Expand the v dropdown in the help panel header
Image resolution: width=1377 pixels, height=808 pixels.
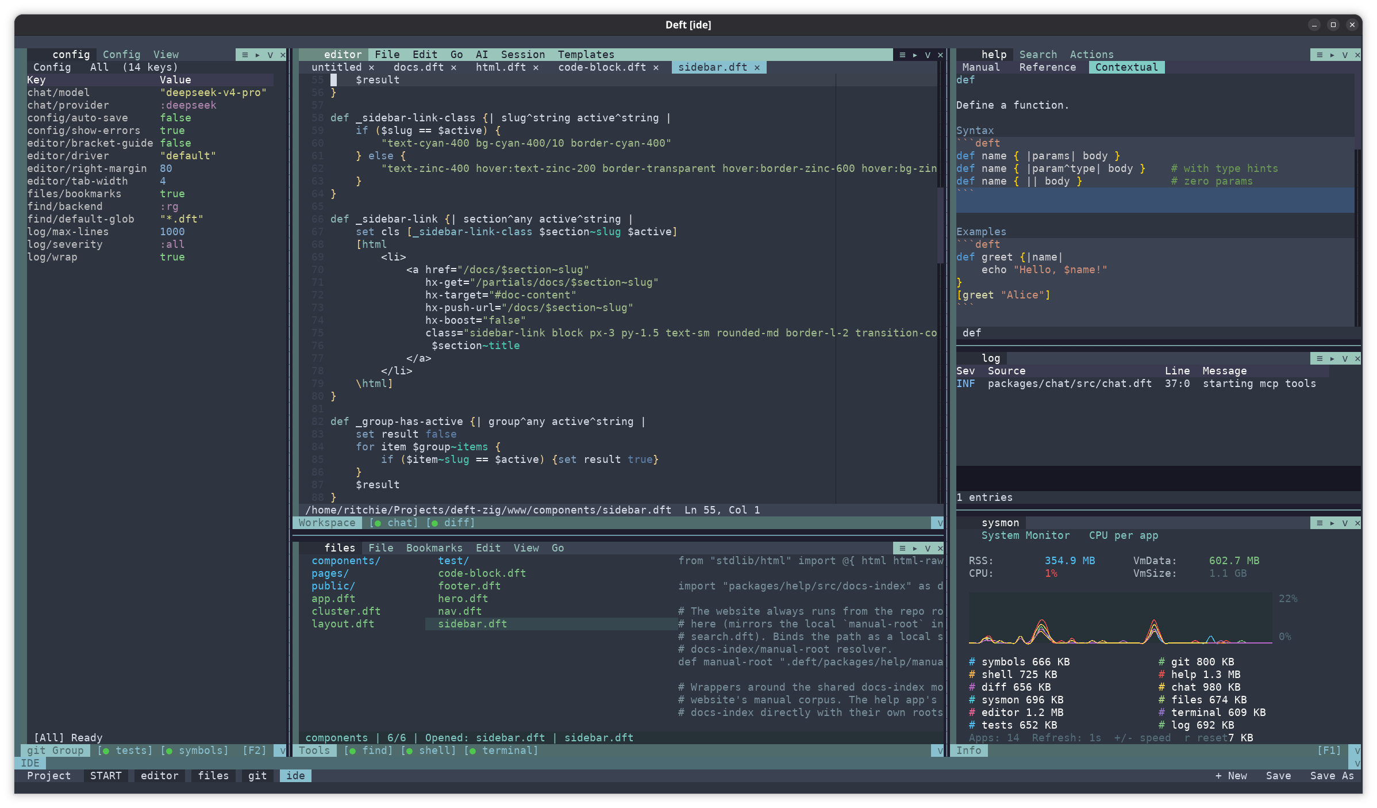point(1345,55)
